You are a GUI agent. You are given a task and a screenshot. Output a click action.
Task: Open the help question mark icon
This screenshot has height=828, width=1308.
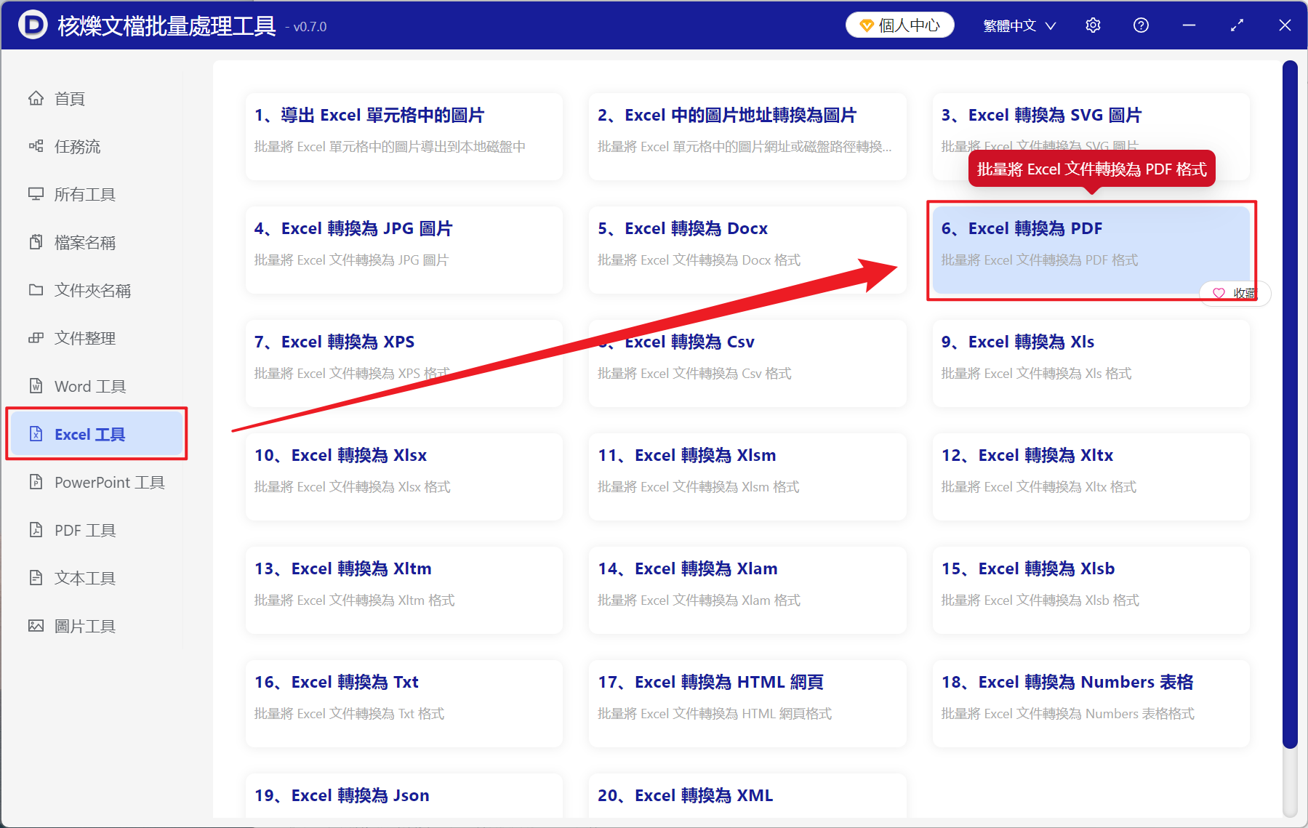[1141, 25]
